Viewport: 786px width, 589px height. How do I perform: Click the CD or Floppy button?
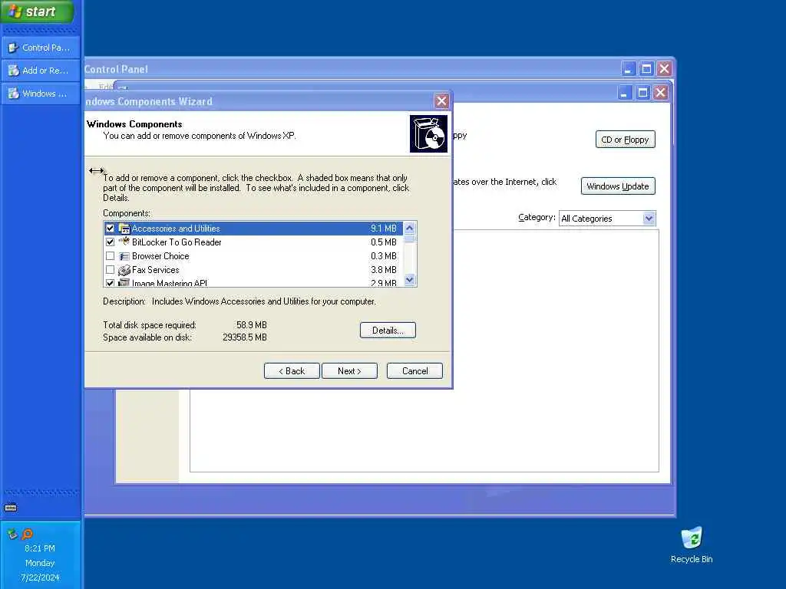pos(625,140)
